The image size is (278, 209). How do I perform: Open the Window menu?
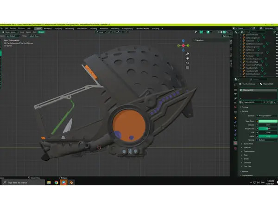[x=21, y=28]
